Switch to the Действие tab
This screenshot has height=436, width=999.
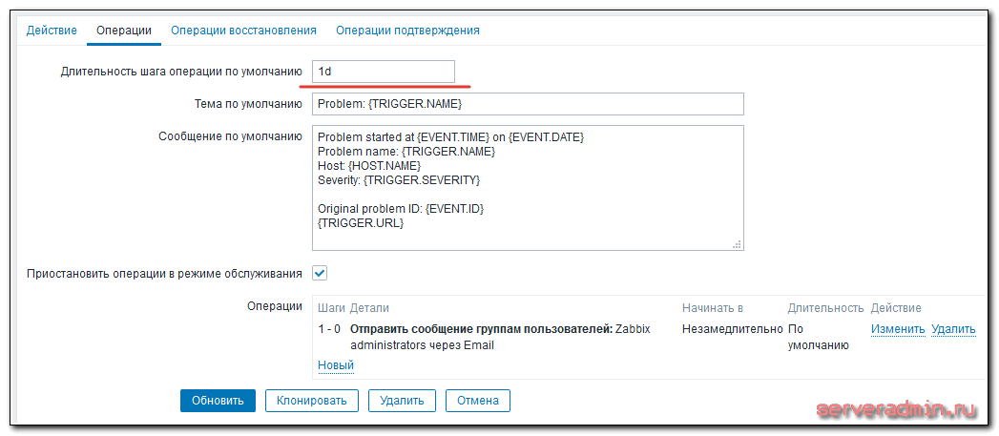point(52,31)
